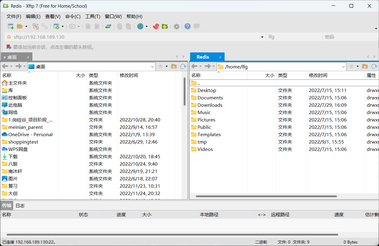Viewport: 379px width, 246px height.
Task: Click bookmark star in local pane
Action: [161, 66]
